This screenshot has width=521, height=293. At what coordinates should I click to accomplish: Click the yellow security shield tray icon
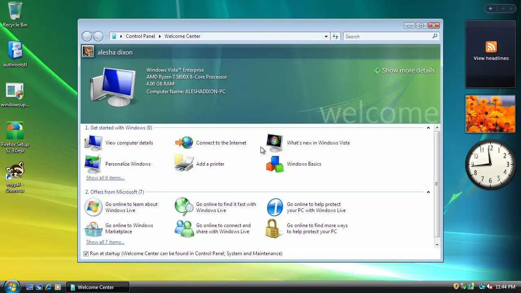coord(456,286)
